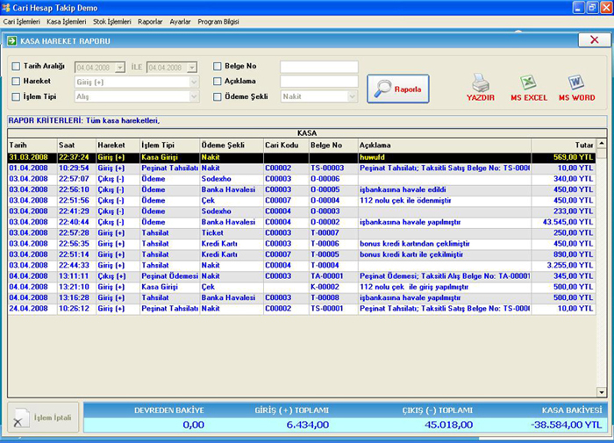Enable the Tarih Aralığı checkbox

tap(16, 67)
